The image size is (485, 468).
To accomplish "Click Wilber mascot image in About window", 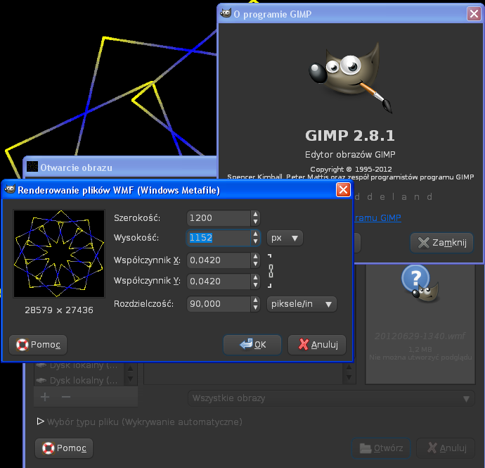I will (350, 77).
